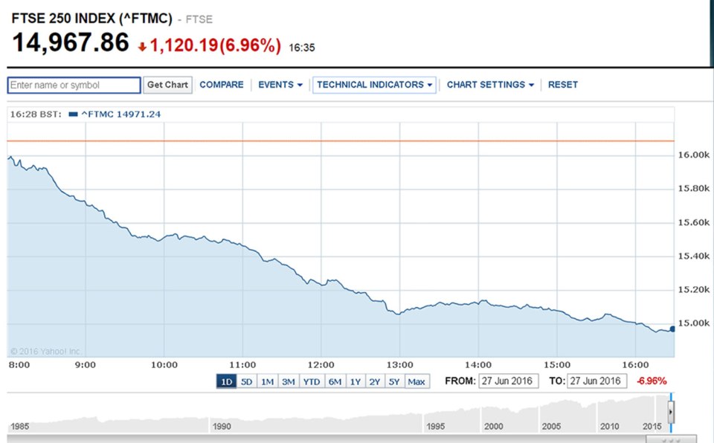Open the CHART SETTINGS dropdown

point(490,85)
